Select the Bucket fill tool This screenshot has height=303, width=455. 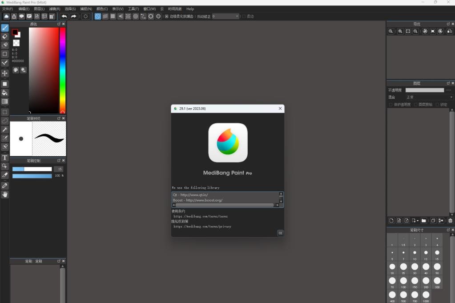(5, 93)
